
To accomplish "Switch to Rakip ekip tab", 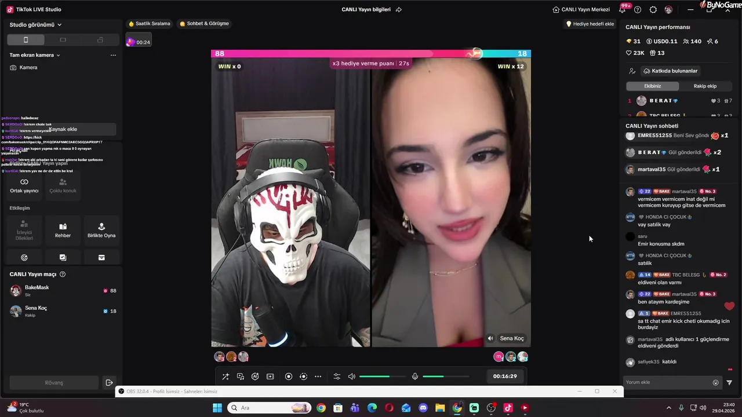I will [705, 86].
